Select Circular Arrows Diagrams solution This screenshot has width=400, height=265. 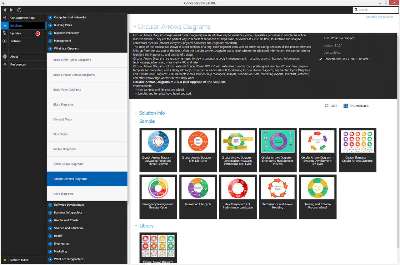[x=87, y=179]
